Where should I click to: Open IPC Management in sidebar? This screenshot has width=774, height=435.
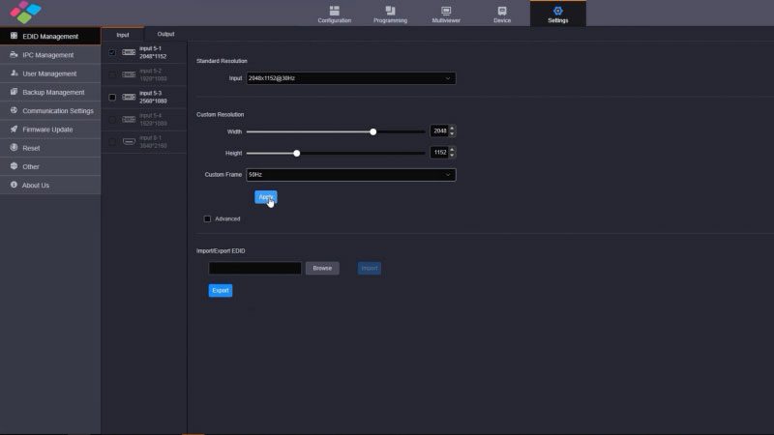(x=49, y=55)
